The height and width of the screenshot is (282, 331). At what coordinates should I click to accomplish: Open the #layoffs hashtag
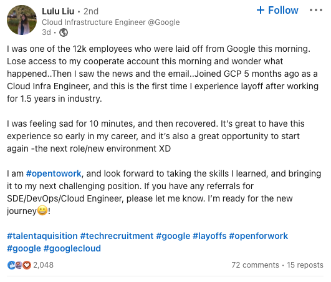coord(209,236)
